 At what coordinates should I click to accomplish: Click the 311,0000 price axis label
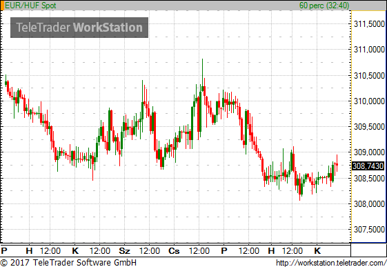point(369,50)
